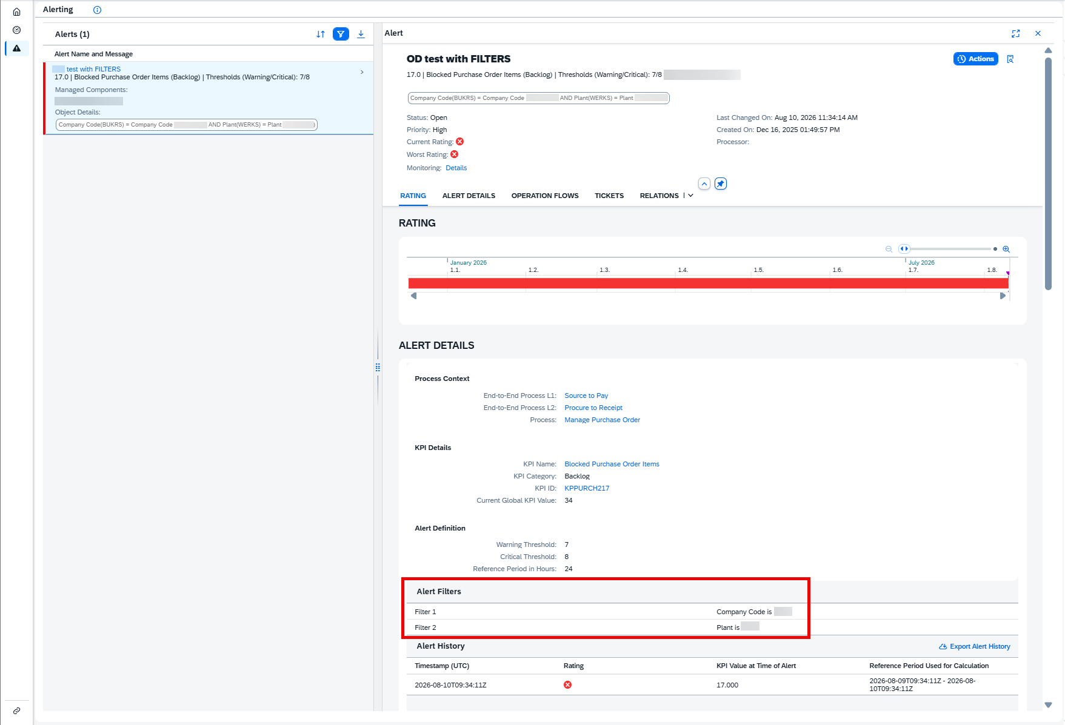
Task: Enter full screen for Alert panel
Action: pos(1016,34)
